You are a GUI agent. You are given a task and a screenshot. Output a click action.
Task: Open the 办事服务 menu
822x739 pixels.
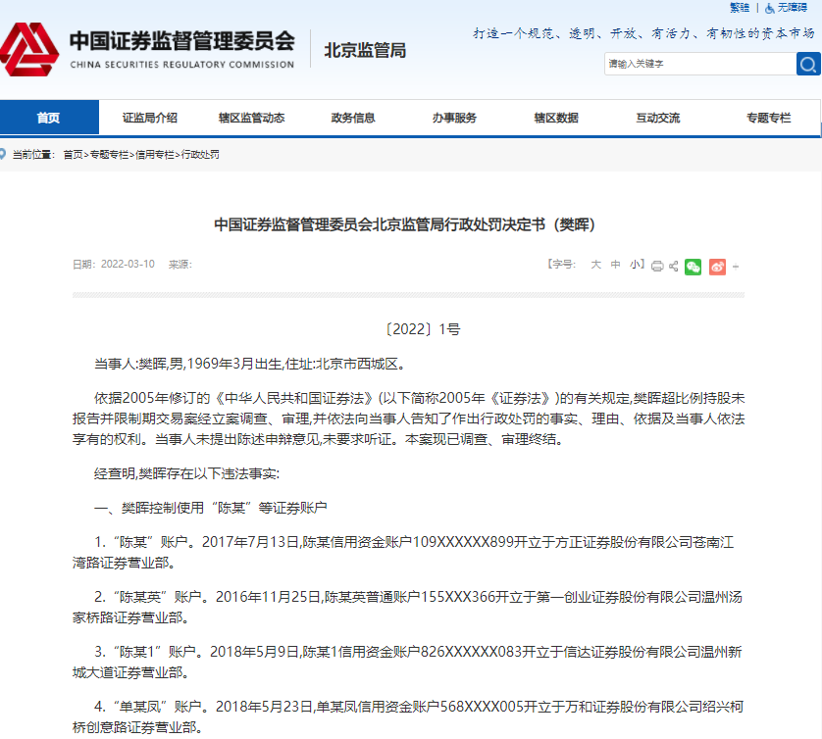pos(454,118)
